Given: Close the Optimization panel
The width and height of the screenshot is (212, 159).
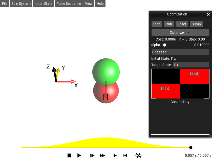Looking at the screenshot, I should click(208, 14).
